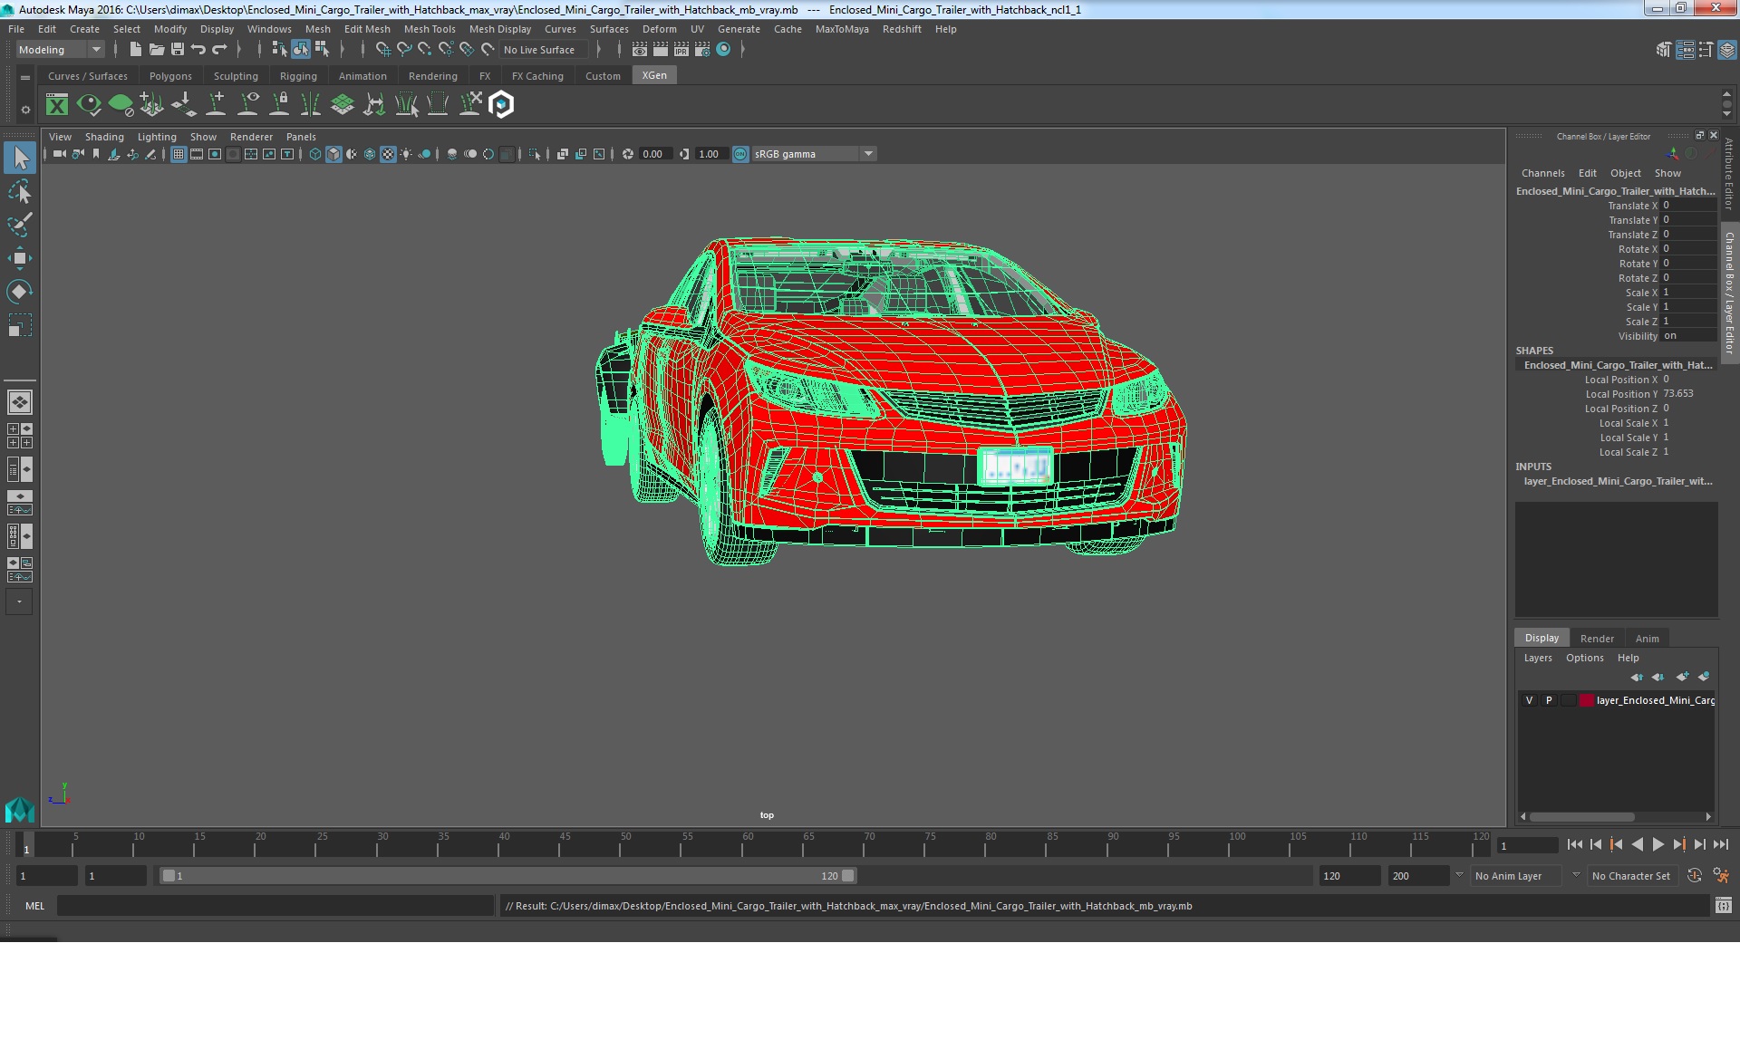Open scene with the folder icon
Image resolution: width=1740 pixels, height=1049 pixels.
157,50
